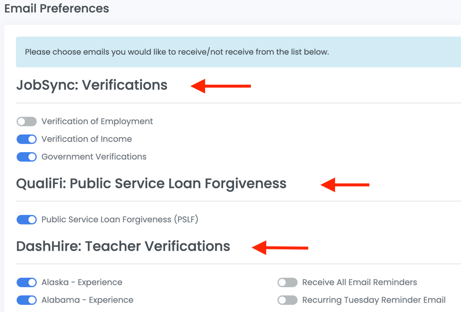Turn on the Recurring Tuesday Reminder Email toggle
Image resolution: width=461 pixels, height=312 pixels.
pyautogui.click(x=287, y=300)
